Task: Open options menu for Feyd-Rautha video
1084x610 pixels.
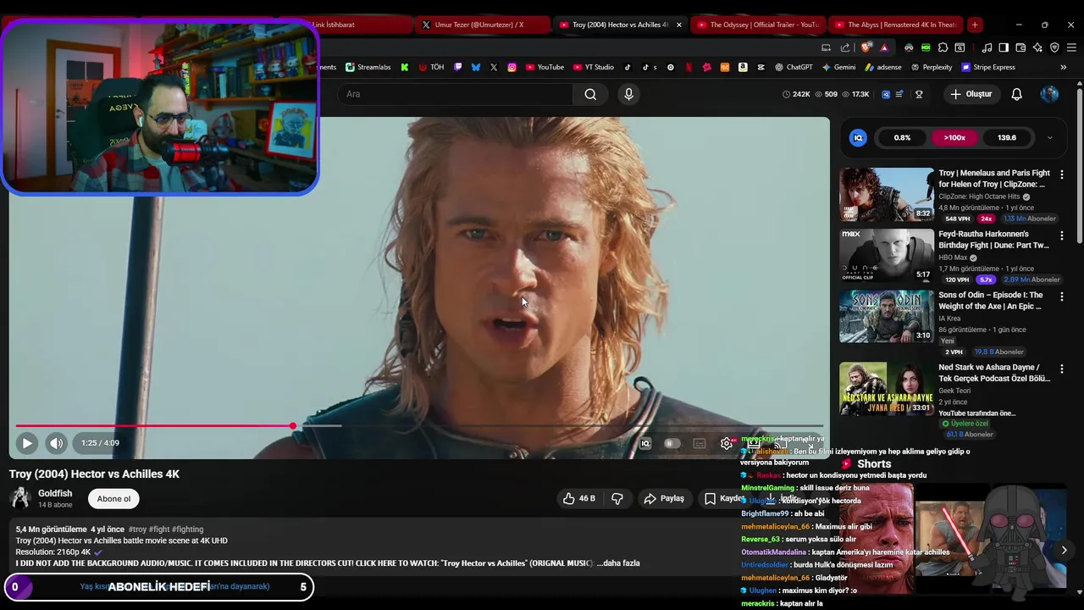Action: 1061,236
